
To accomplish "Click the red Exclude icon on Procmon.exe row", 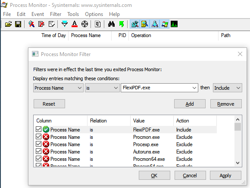I will point(46,137).
